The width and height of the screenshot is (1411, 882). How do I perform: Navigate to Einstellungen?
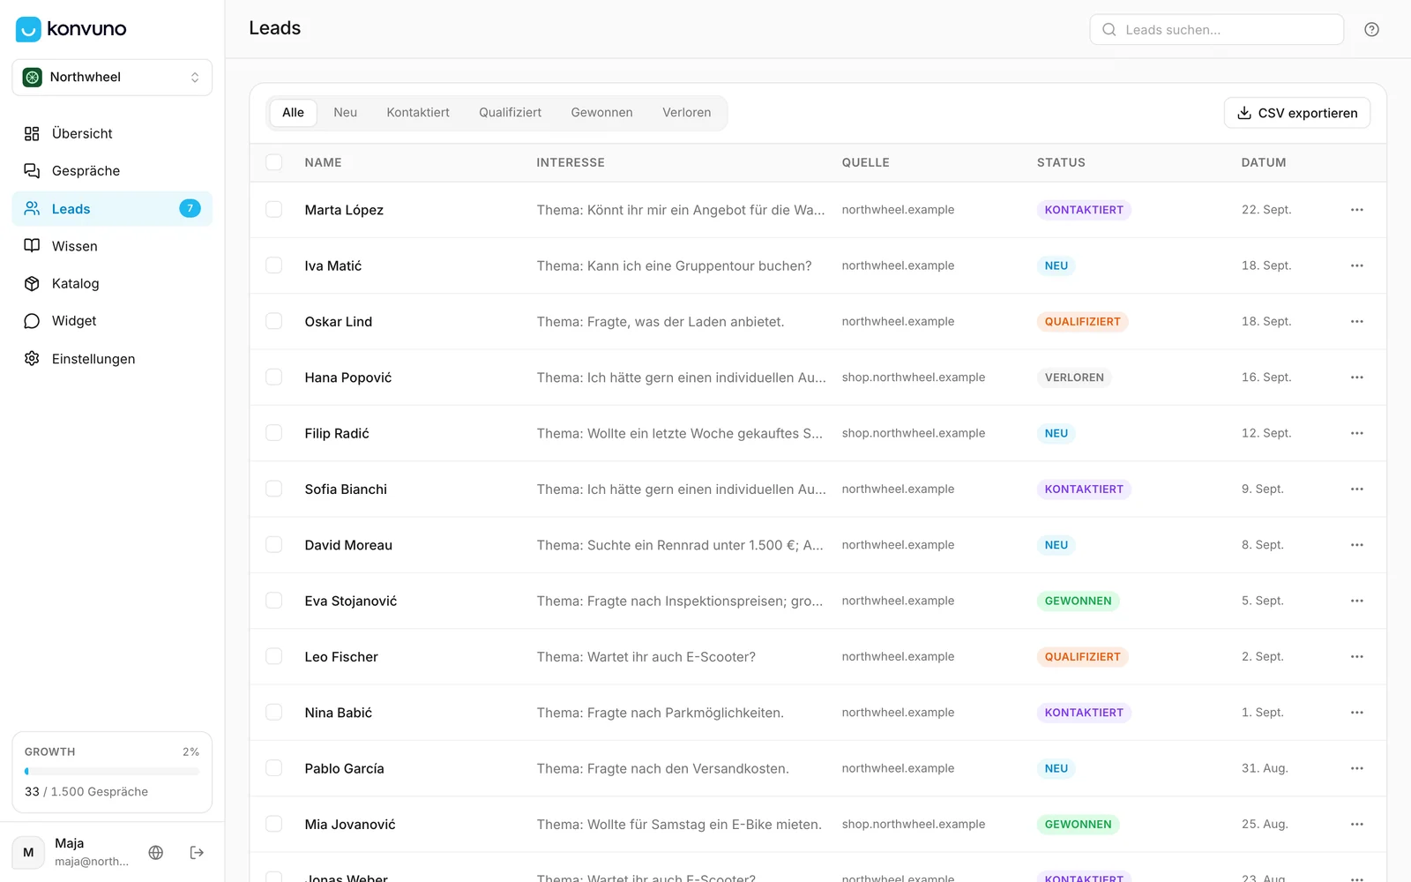tap(112, 359)
